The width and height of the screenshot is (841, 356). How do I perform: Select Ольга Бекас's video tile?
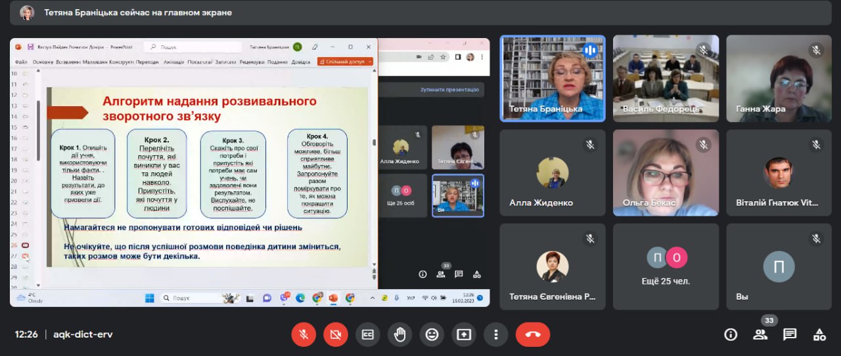[x=666, y=172]
